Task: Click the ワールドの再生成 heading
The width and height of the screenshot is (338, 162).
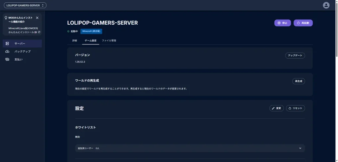Action: tap(87, 80)
